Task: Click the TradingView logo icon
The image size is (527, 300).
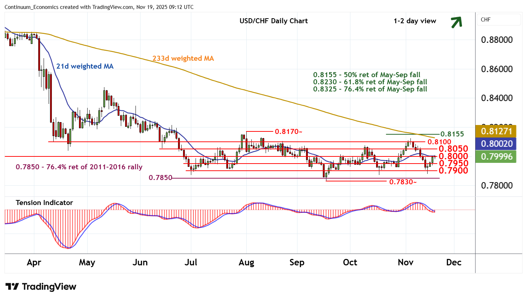Action: [12, 287]
